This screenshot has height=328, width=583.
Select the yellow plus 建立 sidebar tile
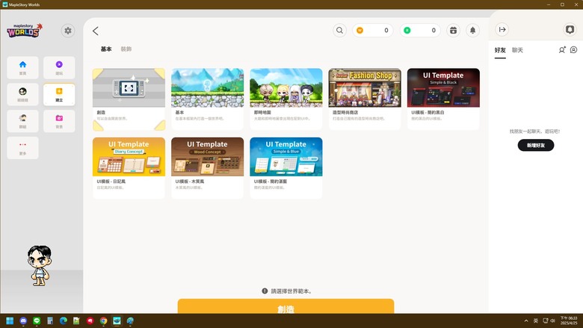pos(59,94)
